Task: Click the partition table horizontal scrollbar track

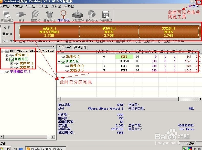Action: (x=189, y=99)
